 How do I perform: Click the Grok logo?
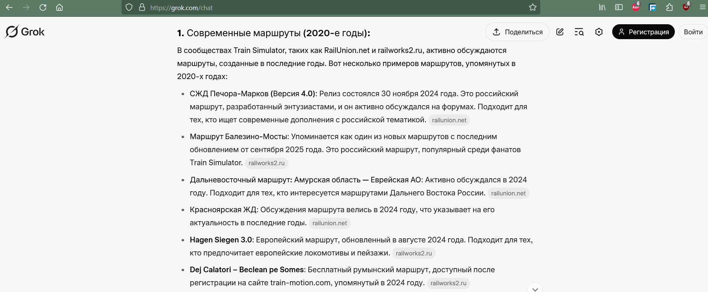tap(25, 32)
